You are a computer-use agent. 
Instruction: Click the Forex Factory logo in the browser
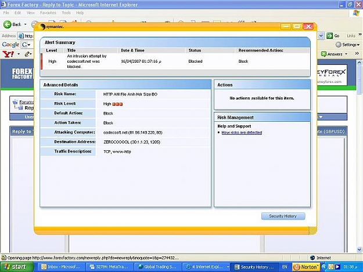22,74
